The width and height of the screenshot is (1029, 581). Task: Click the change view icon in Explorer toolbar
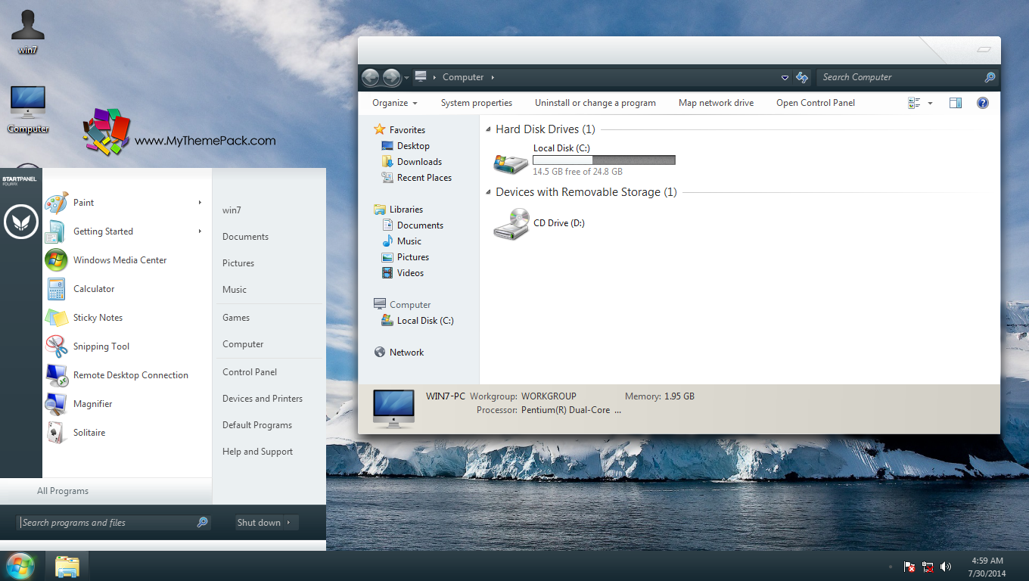pos(914,103)
